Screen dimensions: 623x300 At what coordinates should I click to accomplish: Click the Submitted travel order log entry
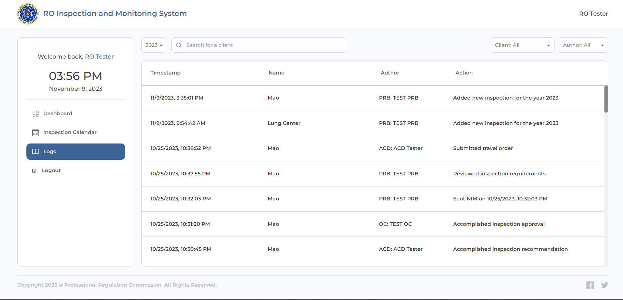coord(483,148)
